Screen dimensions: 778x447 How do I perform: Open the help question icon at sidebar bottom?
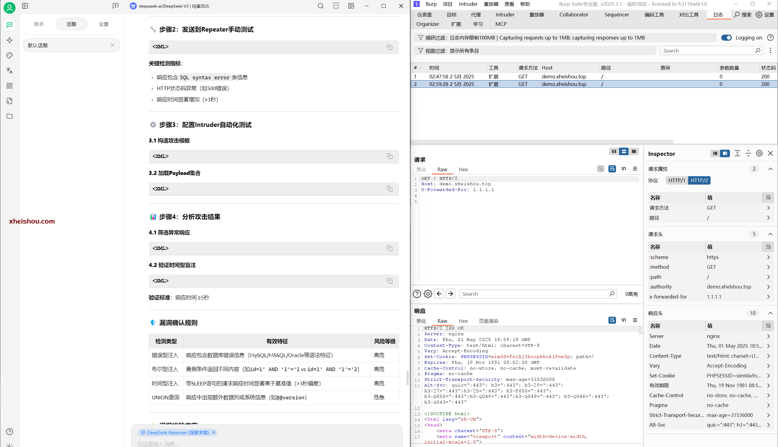[x=9, y=432]
